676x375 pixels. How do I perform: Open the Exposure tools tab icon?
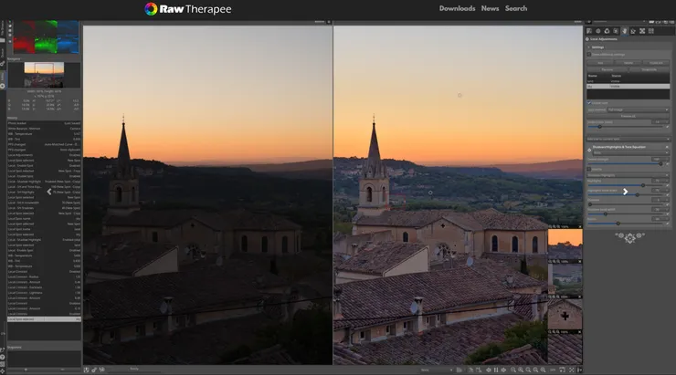click(589, 31)
